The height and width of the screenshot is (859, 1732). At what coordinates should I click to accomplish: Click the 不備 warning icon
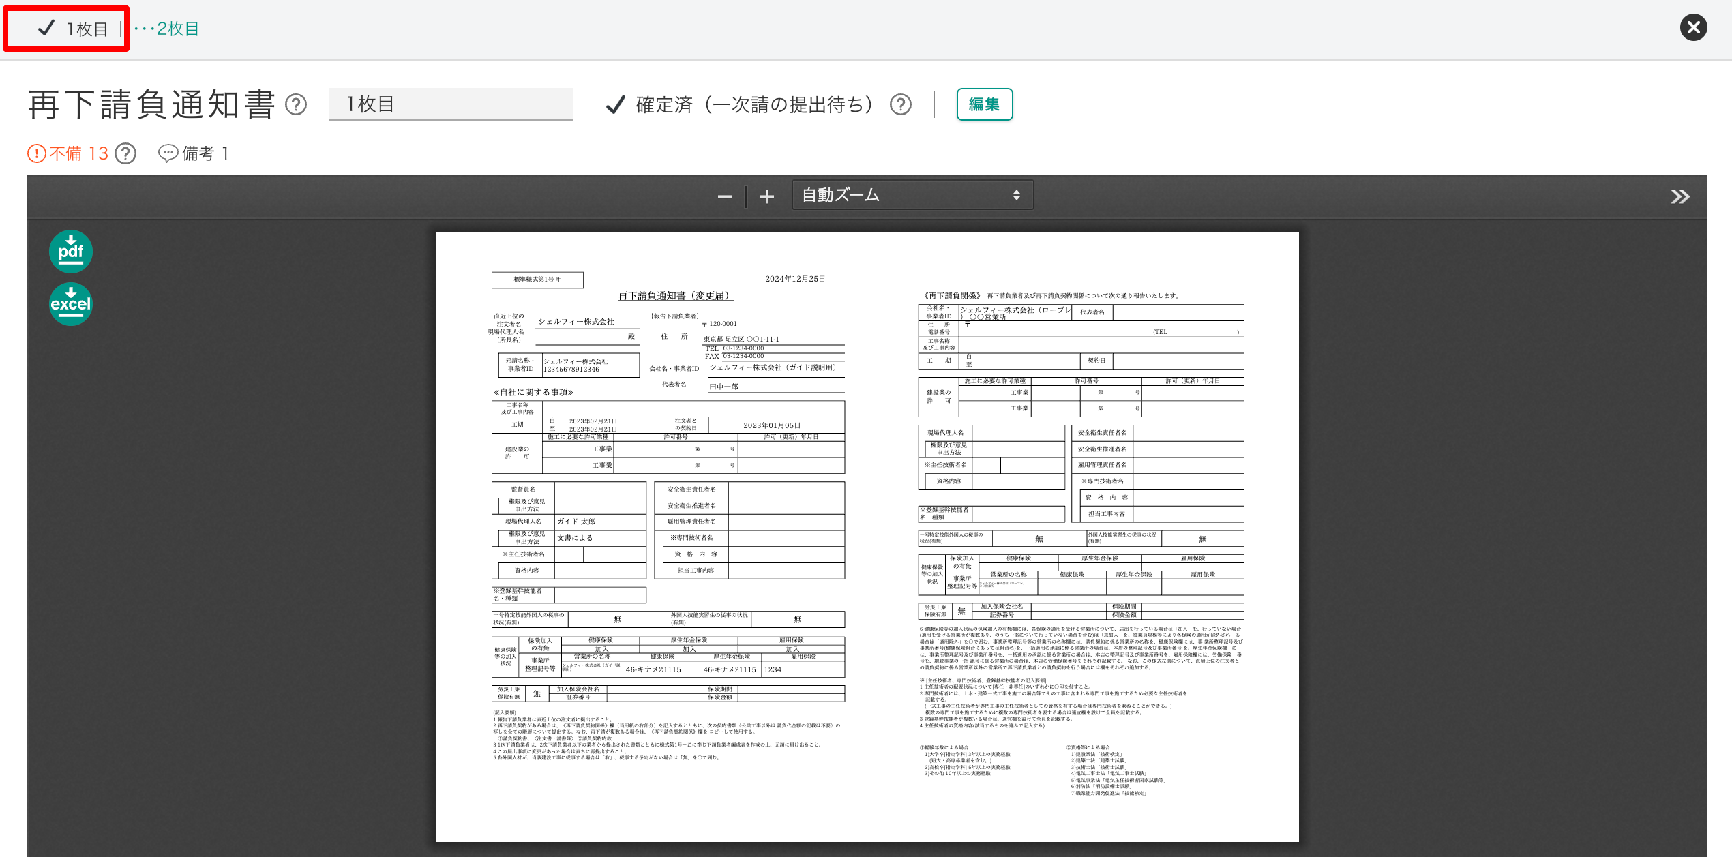(x=36, y=153)
